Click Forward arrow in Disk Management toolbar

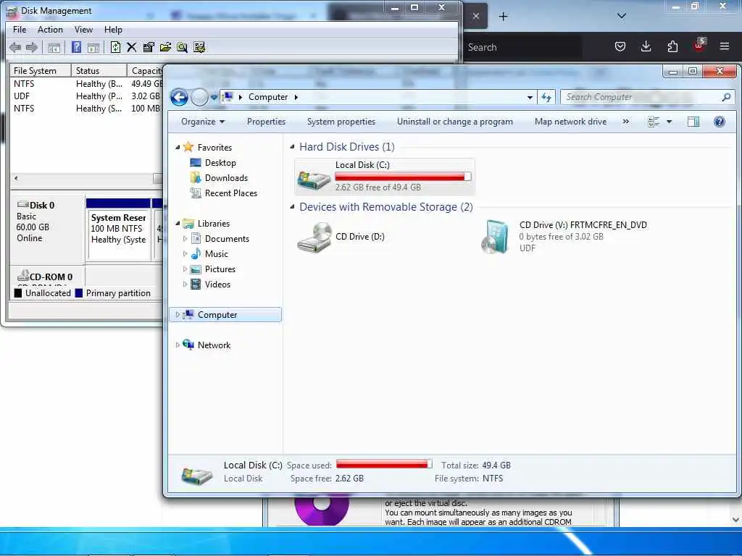click(x=32, y=47)
